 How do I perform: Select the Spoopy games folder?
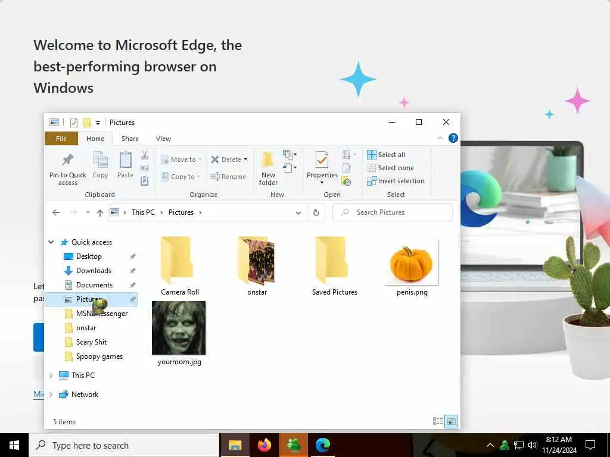pos(99,357)
